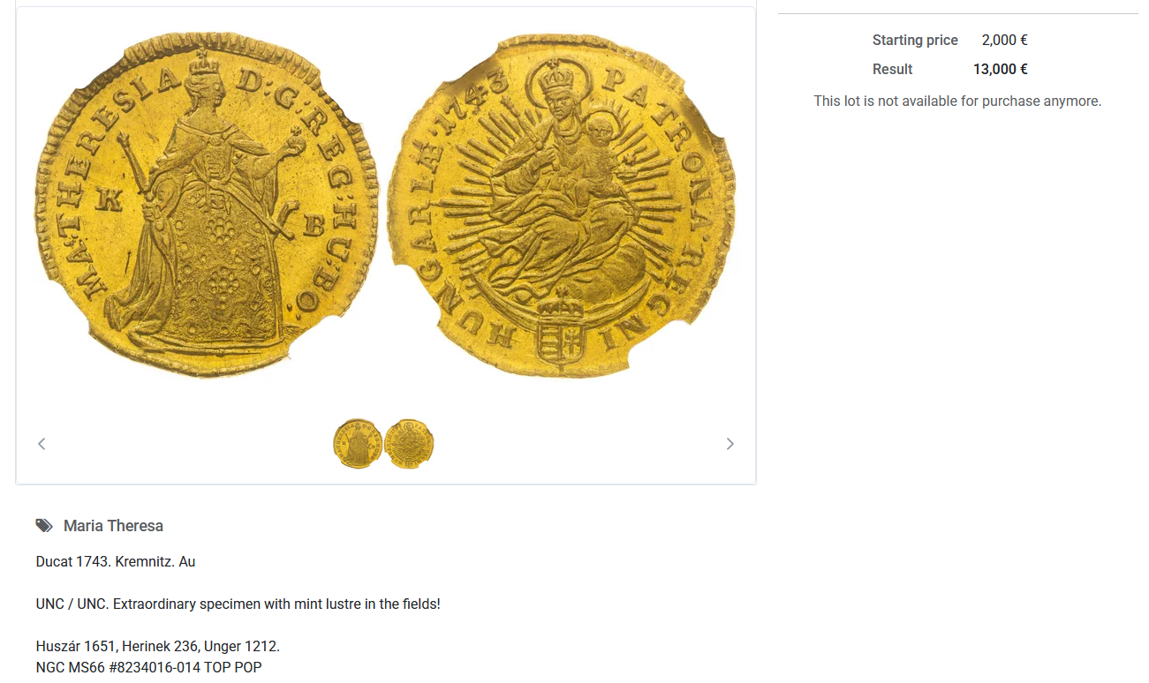The image size is (1149, 683).
Task: Go to the previous coin image
Action: tap(42, 444)
